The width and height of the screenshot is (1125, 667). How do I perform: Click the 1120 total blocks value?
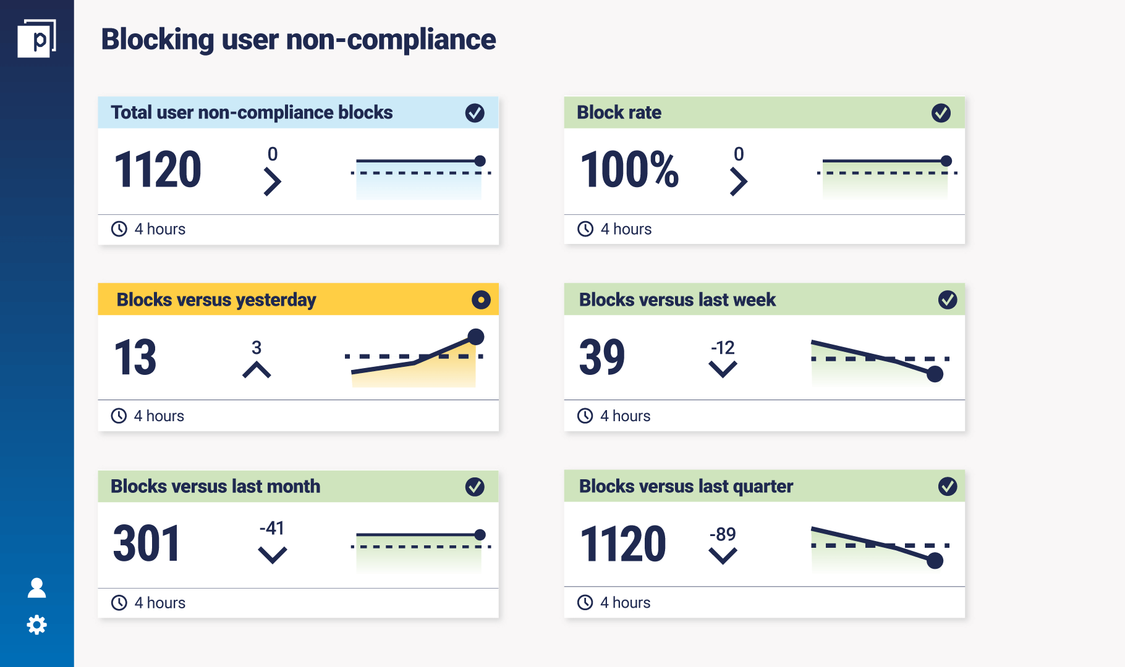tap(158, 170)
